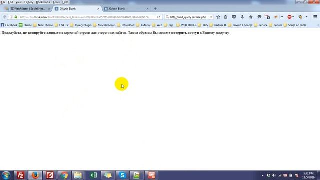Focus the search box containing http_build_query

[188, 17]
